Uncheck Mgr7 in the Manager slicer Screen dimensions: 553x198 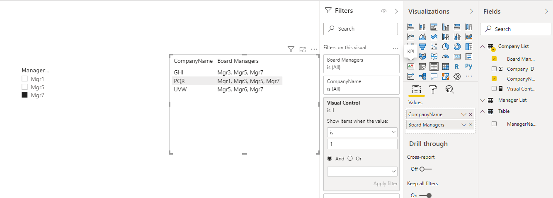tap(24, 95)
